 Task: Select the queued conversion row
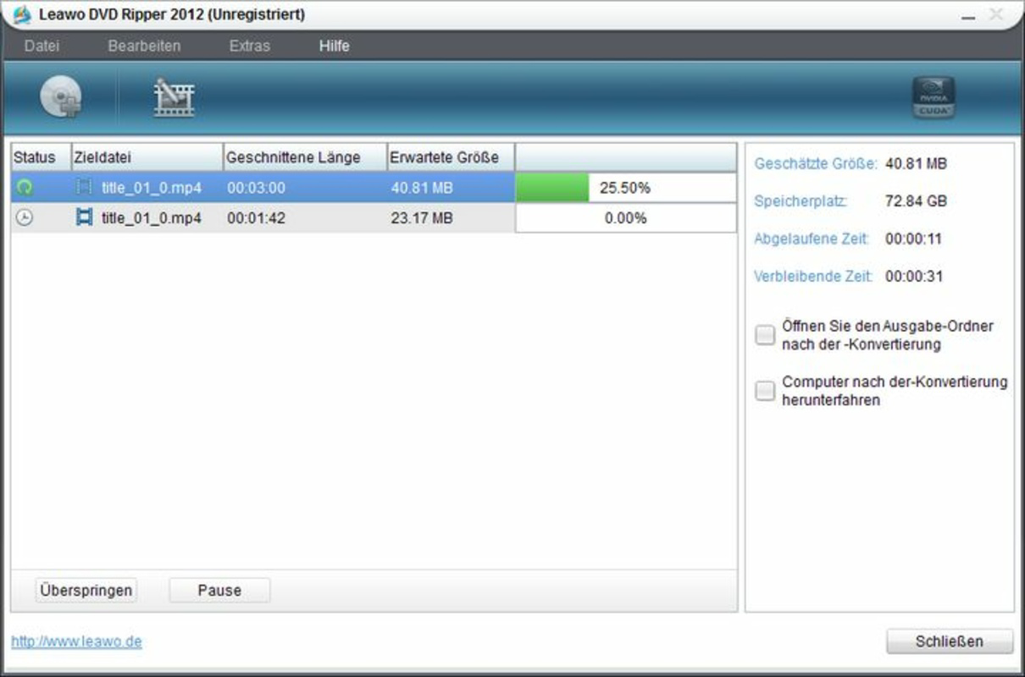pyautogui.click(x=339, y=218)
